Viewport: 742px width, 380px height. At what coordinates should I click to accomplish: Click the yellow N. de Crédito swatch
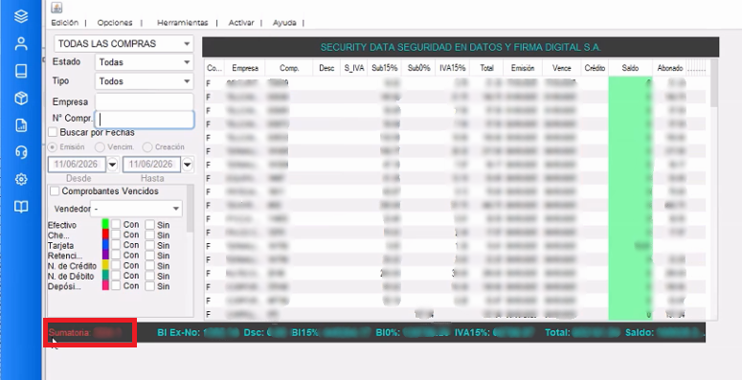coord(105,265)
